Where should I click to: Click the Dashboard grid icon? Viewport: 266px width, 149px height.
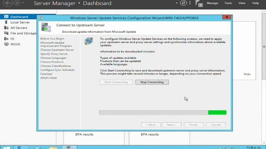tap(6, 17)
